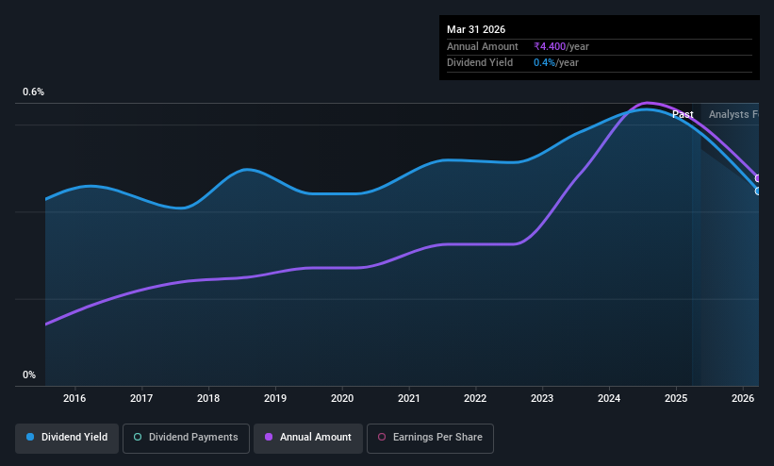Click the purple end marker on Annual Amount line
This screenshot has height=466, width=774.
click(x=758, y=178)
